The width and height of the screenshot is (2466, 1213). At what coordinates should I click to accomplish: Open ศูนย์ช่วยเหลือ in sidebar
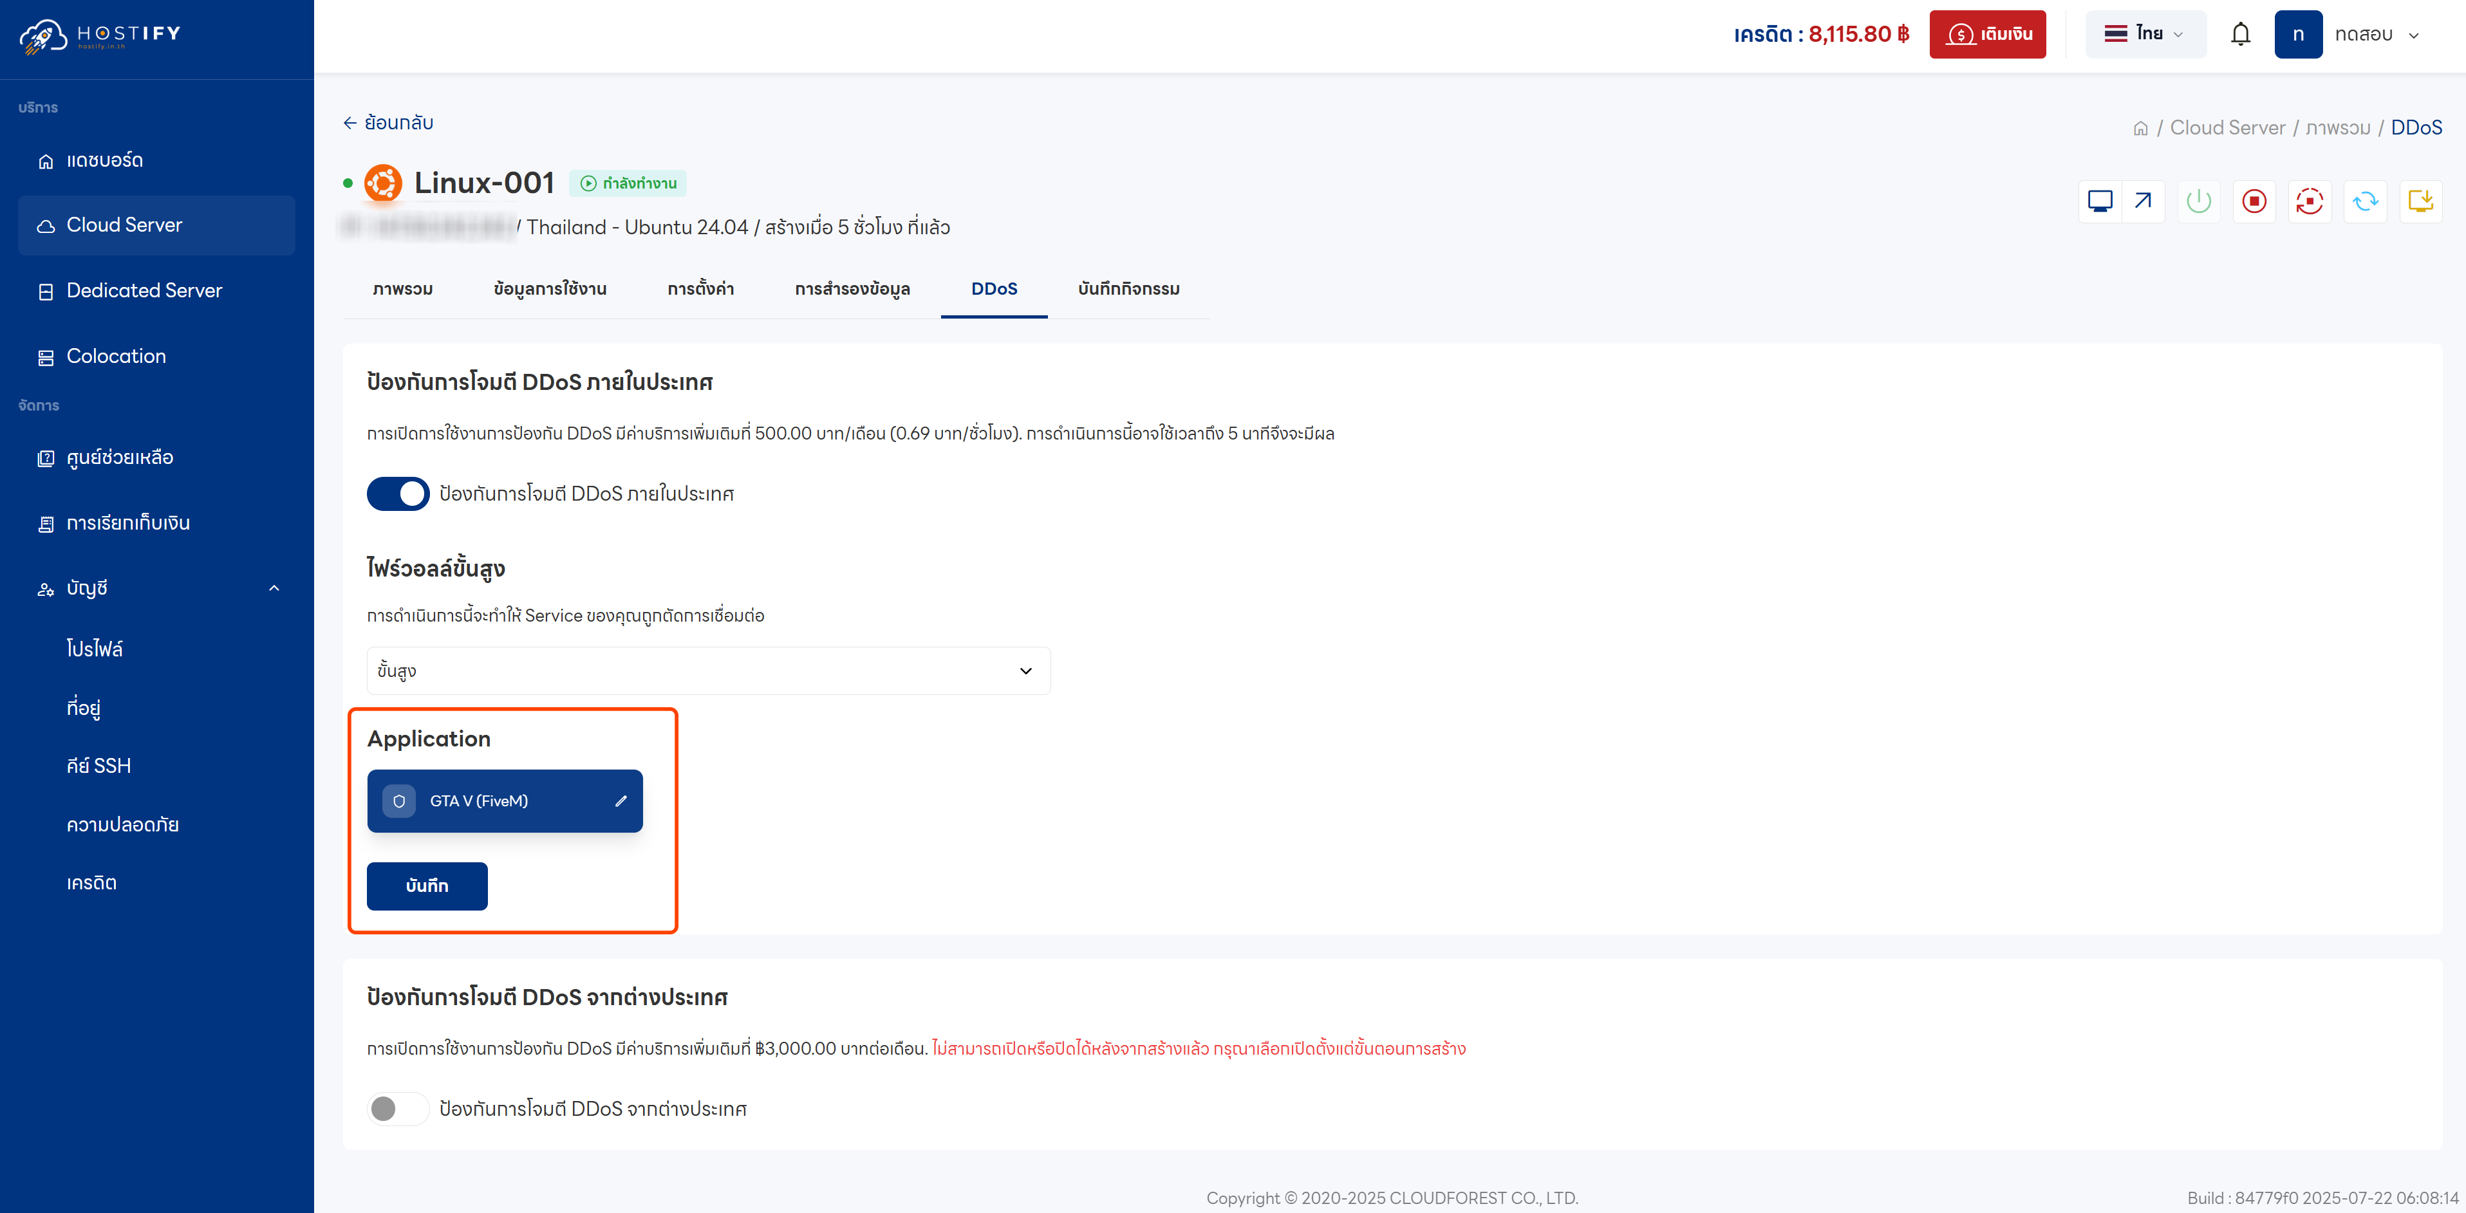click(x=157, y=458)
